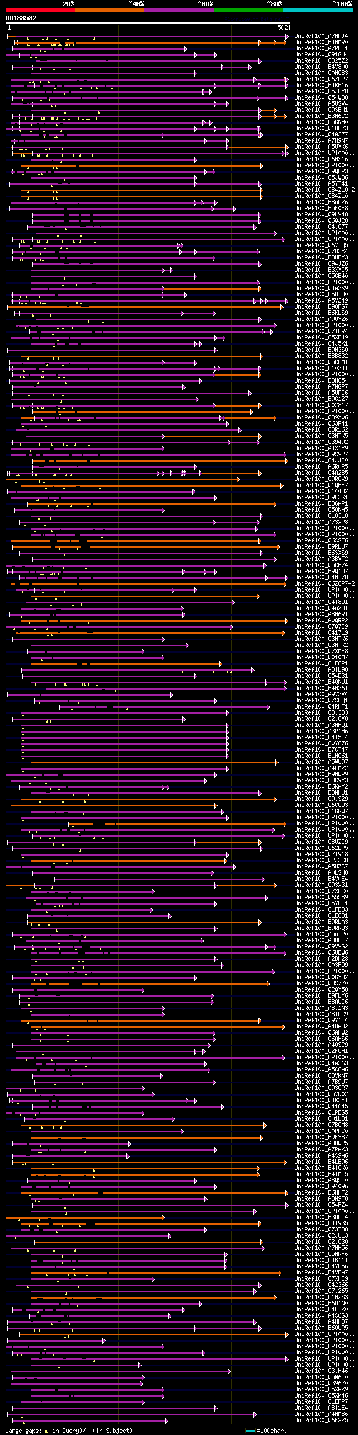
Task: Click the cyan ~100% identity legend segment
Action: [318, 10]
